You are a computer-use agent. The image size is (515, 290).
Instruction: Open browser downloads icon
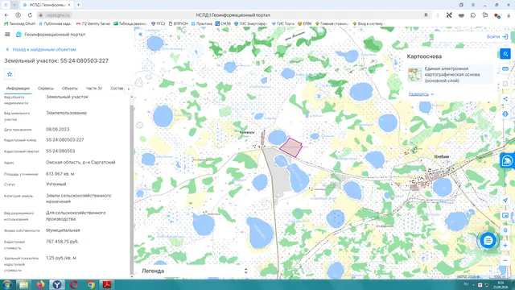[509, 15]
